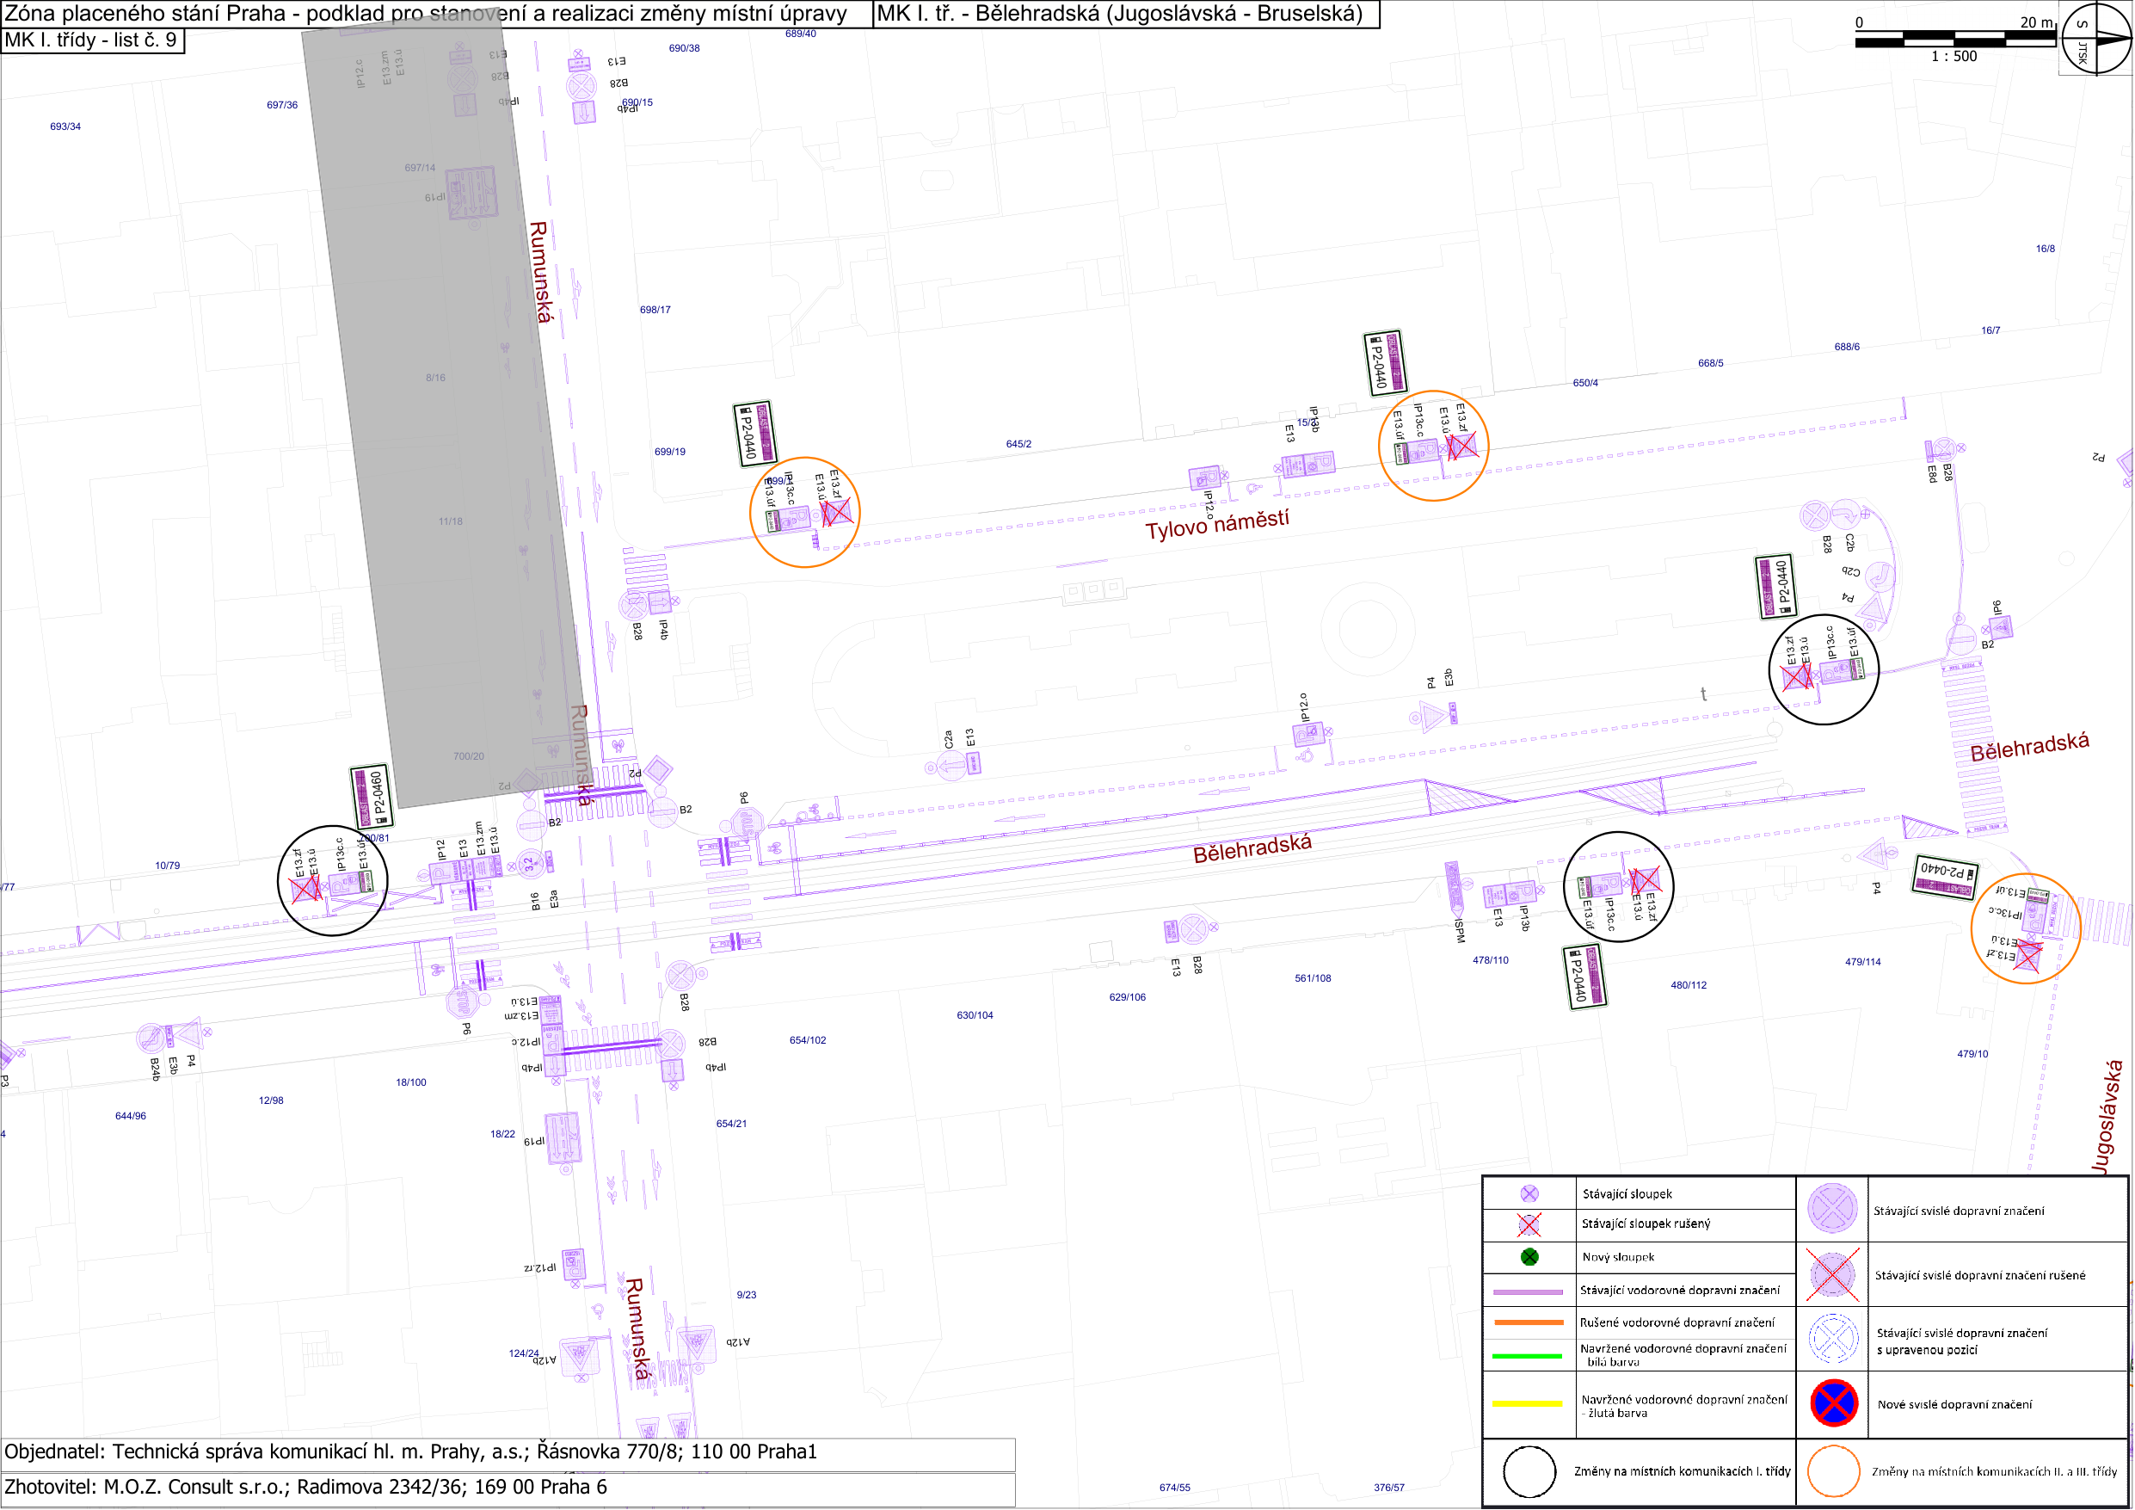Click parcel number "630/104"

coord(975,1015)
